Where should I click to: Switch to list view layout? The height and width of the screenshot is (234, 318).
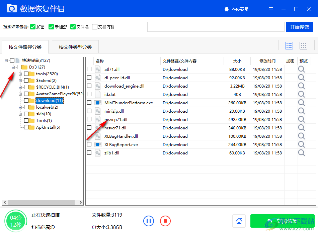click(x=289, y=46)
